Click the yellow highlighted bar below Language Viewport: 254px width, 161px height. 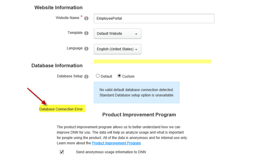(x=152, y=61)
